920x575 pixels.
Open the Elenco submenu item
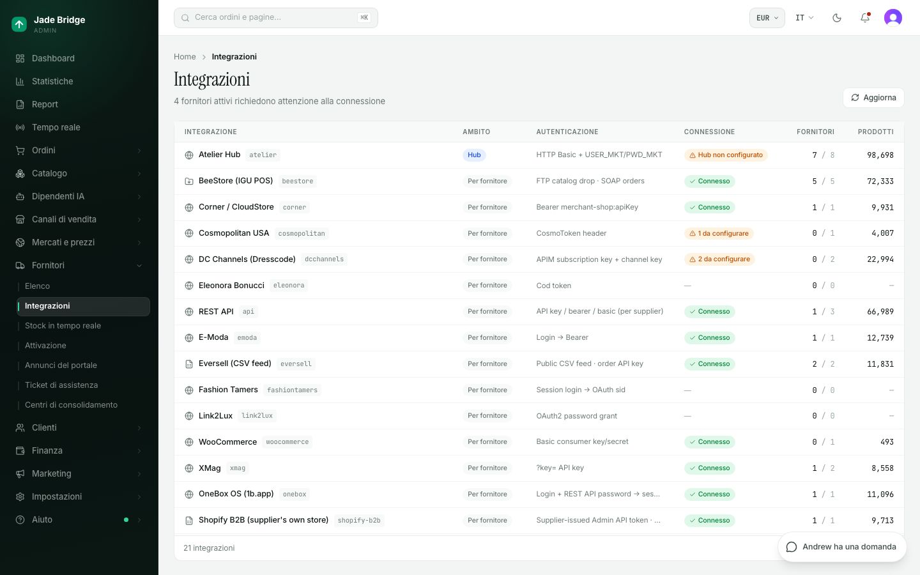pos(83,286)
